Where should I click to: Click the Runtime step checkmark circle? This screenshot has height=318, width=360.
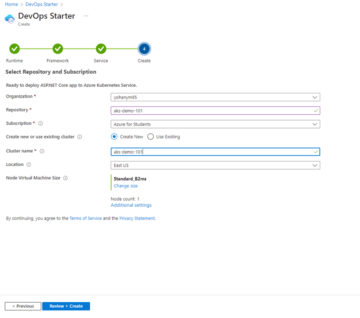[x=14, y=49]
